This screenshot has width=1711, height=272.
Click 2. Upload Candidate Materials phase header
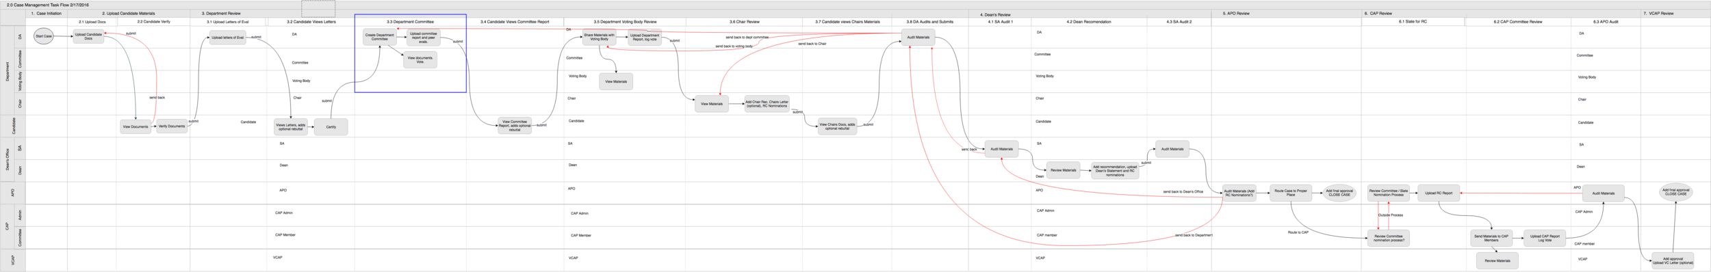click(128, 13)
